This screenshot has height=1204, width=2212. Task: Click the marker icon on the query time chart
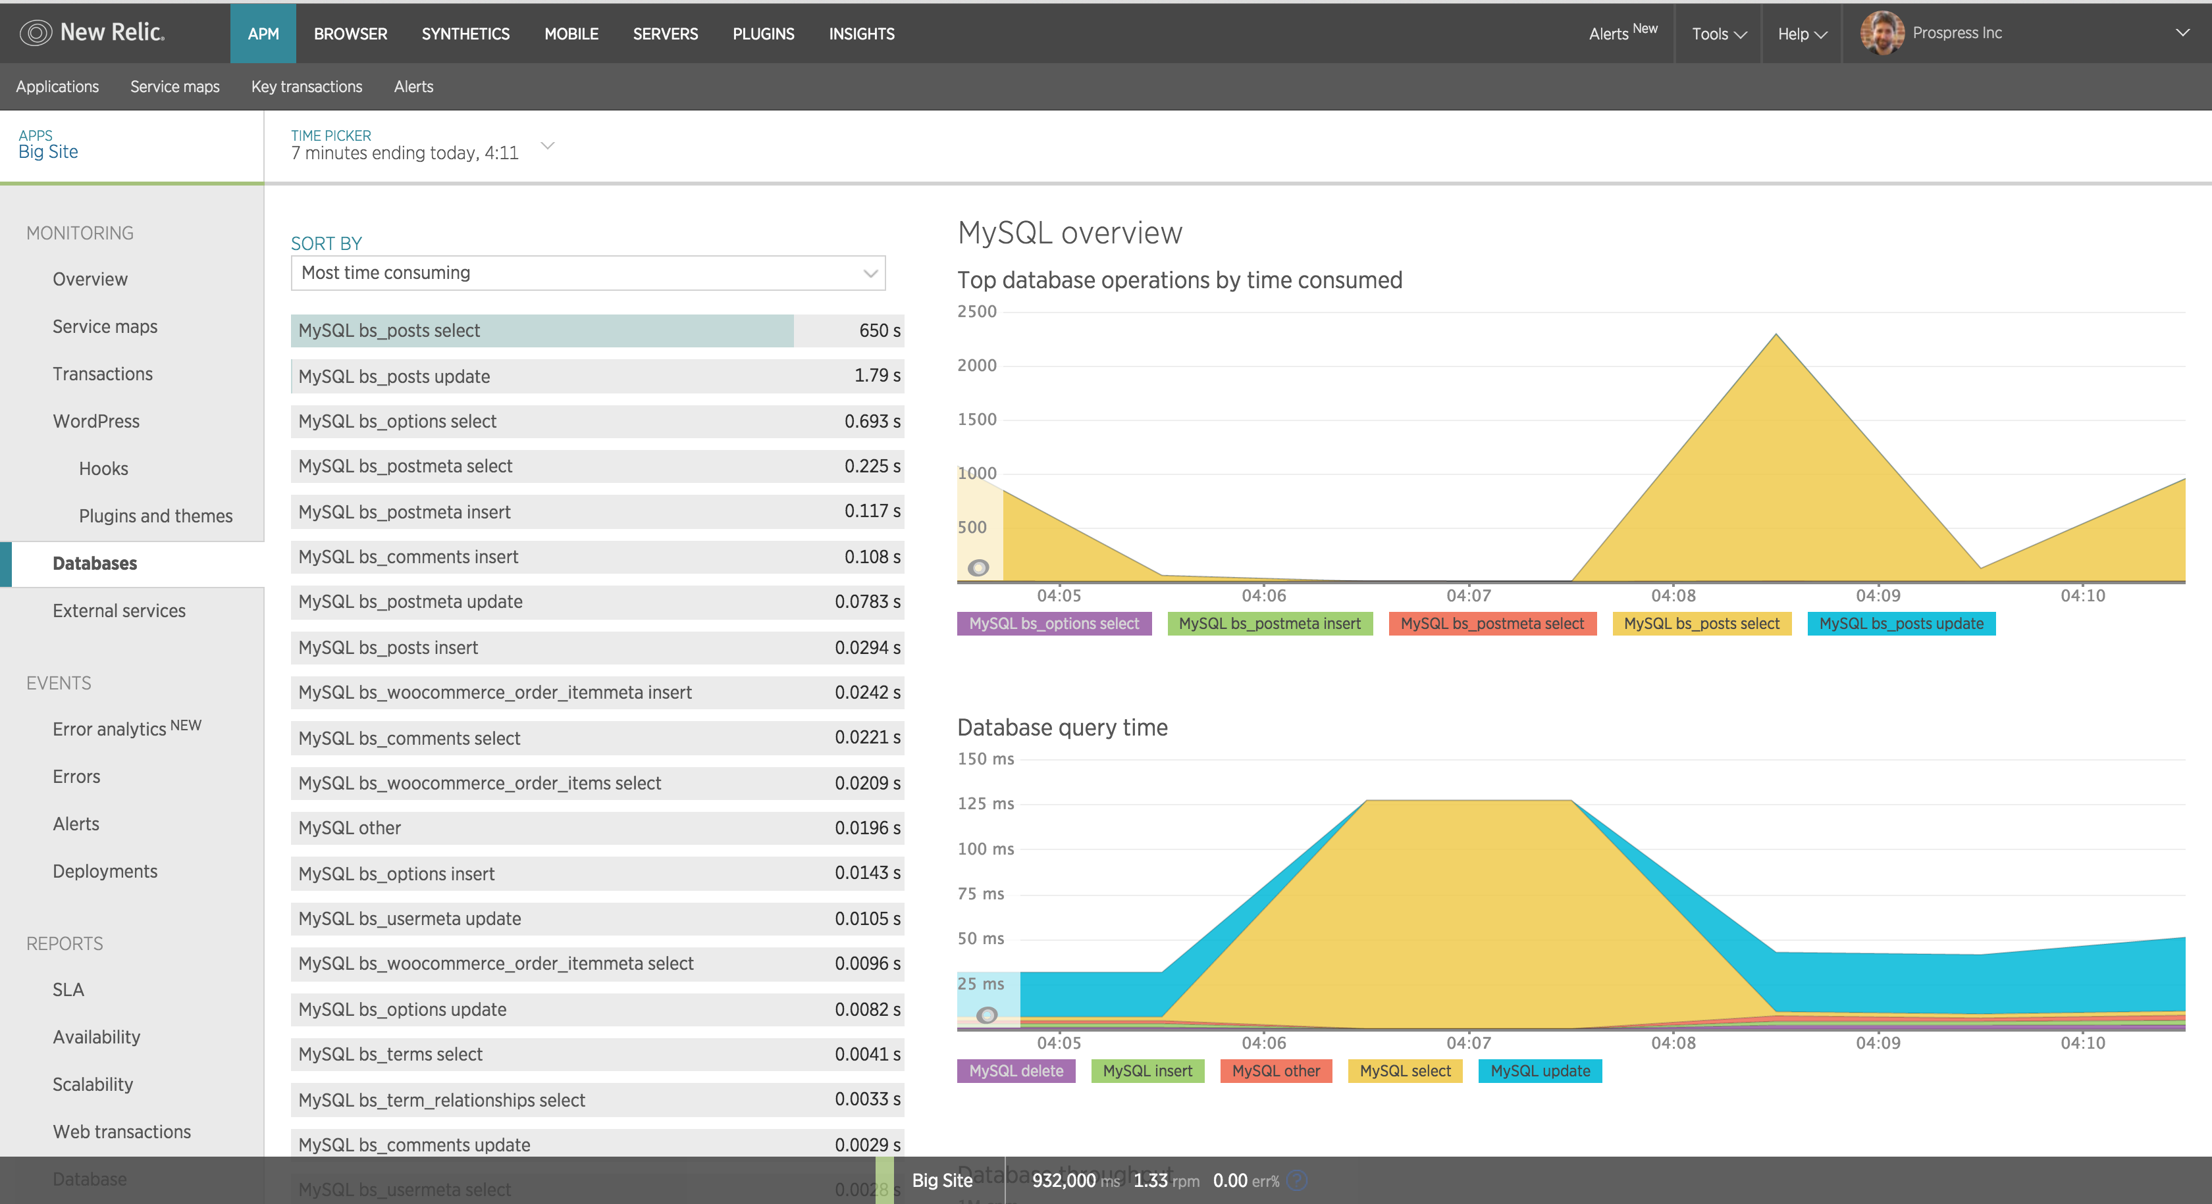coord(987,1015)
